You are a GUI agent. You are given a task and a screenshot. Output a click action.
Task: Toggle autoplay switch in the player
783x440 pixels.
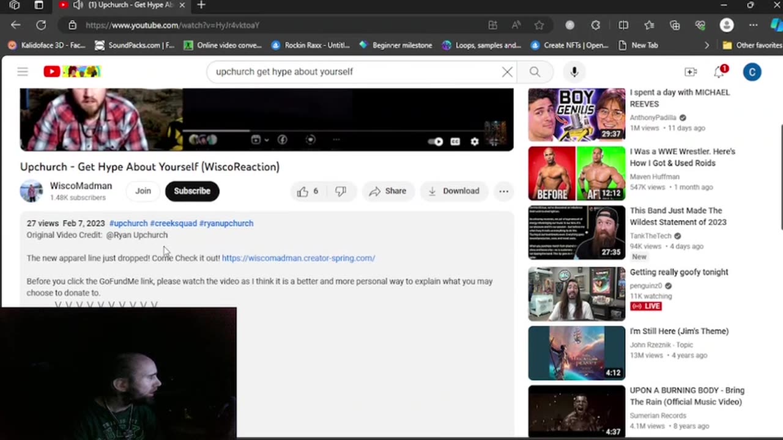(436, 141)
